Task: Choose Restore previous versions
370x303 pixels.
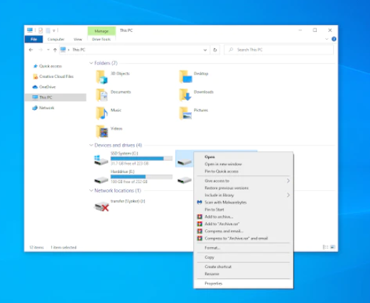Action: pos(244,188)
